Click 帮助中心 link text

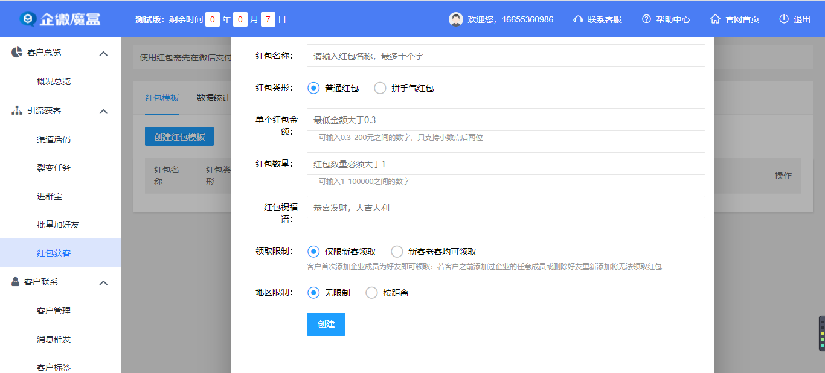click(x=673, y=19)
